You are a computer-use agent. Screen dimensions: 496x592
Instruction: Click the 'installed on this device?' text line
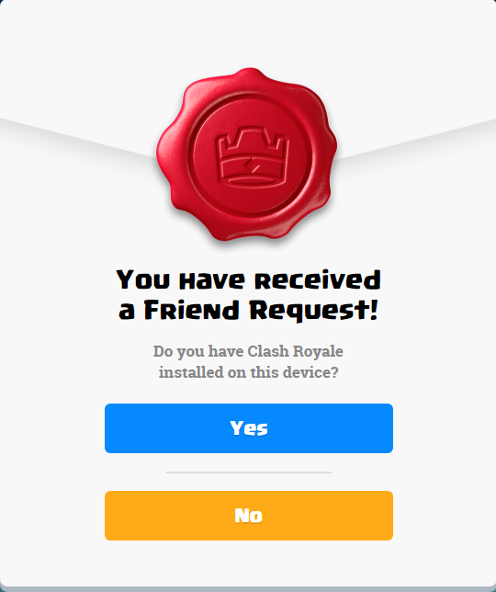point(248,372)
